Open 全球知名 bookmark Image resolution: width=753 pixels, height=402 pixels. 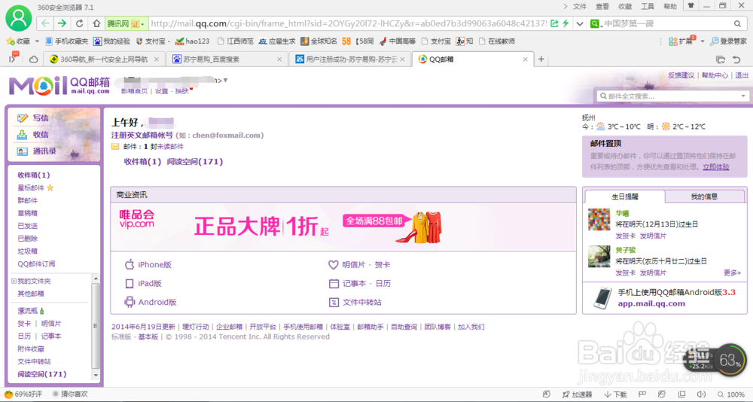coord(319,41)
